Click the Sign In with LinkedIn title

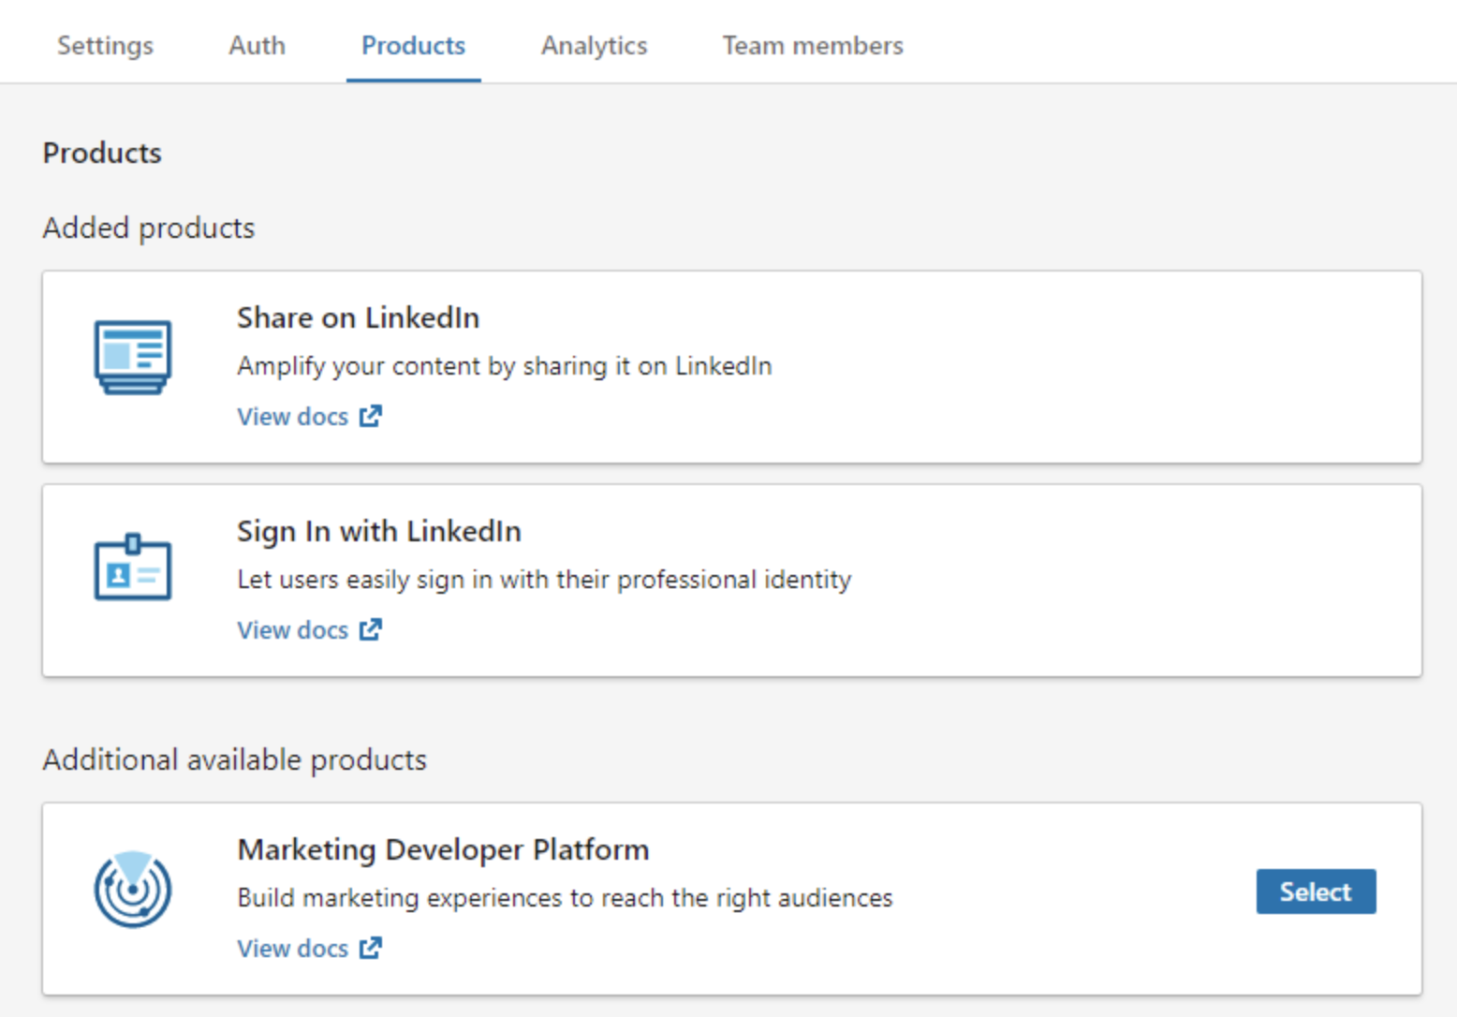point(379,532)
